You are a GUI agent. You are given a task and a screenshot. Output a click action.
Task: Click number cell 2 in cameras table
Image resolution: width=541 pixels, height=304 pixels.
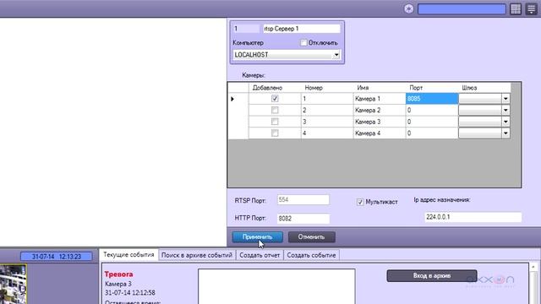[327, 111]
